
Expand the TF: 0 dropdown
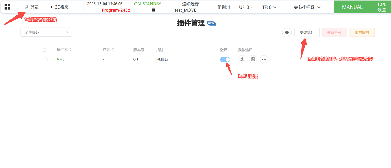click(x=269, y=7)
